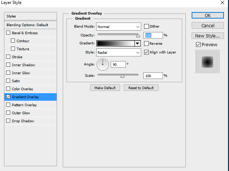Open the gradient picker arrow
The image size is (229, 171).
[x=138, y=44]
